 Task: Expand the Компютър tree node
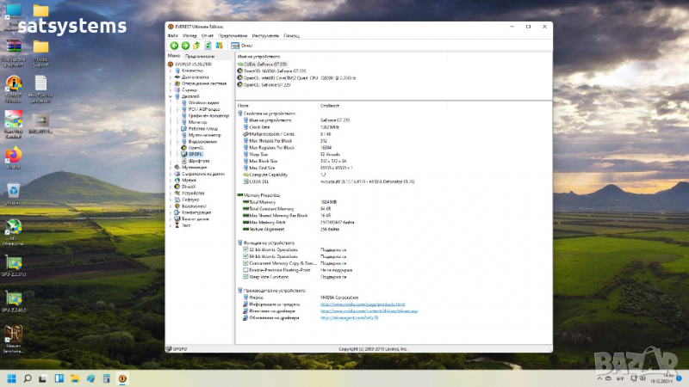(x=171, y=71)
